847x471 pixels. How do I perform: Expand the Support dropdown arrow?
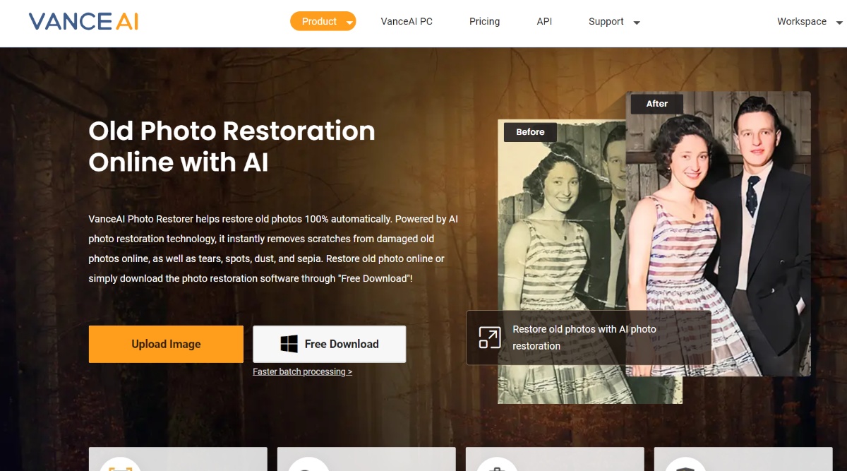(x=637, y=23)
